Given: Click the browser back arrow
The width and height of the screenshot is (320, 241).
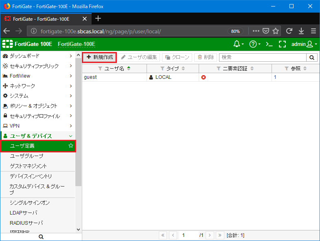Looking at the screenshot, I should [7, 31].
